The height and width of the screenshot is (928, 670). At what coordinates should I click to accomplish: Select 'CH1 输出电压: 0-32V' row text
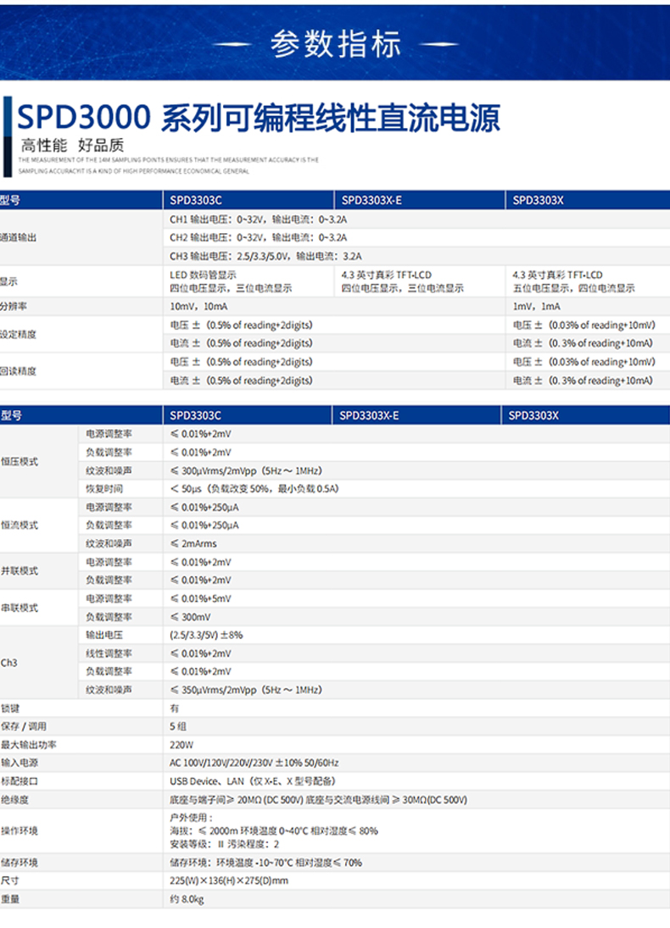(x=259, y=219)
